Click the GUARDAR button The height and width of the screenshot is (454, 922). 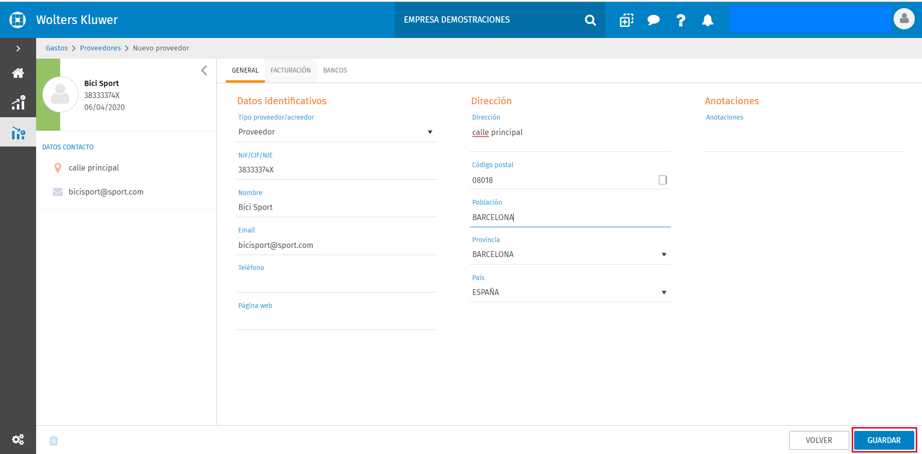click(884, 440)
